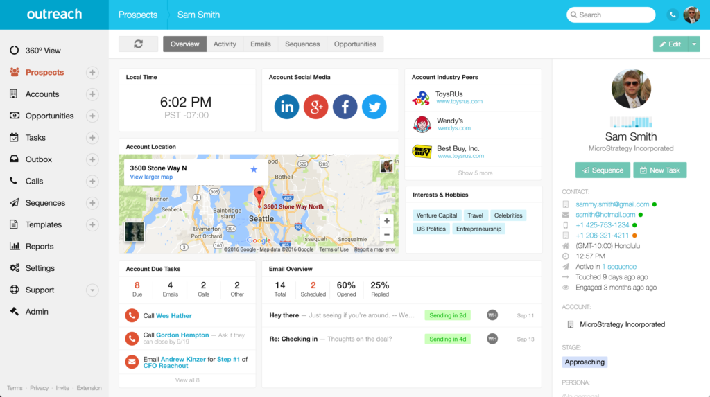710x397 pixels.
Task: Click the email icon beside Andrew Kinzer task
Action: coord(132,362)
